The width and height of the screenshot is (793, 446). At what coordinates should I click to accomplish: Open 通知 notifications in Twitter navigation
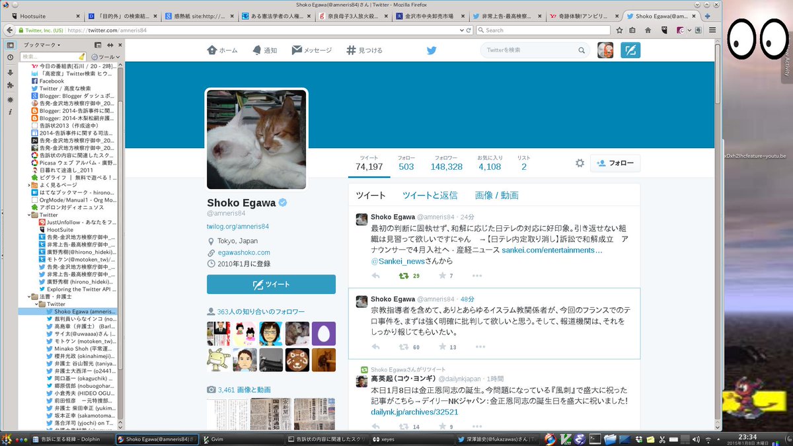coord(264,50)
